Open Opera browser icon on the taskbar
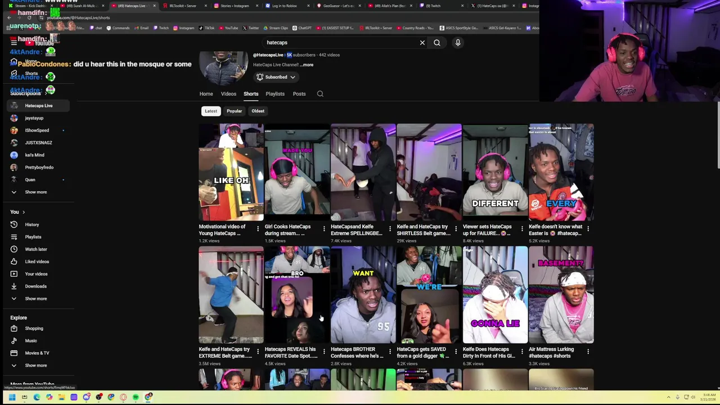This screenshot has height=405, width=720. click(x=123, y=397)
